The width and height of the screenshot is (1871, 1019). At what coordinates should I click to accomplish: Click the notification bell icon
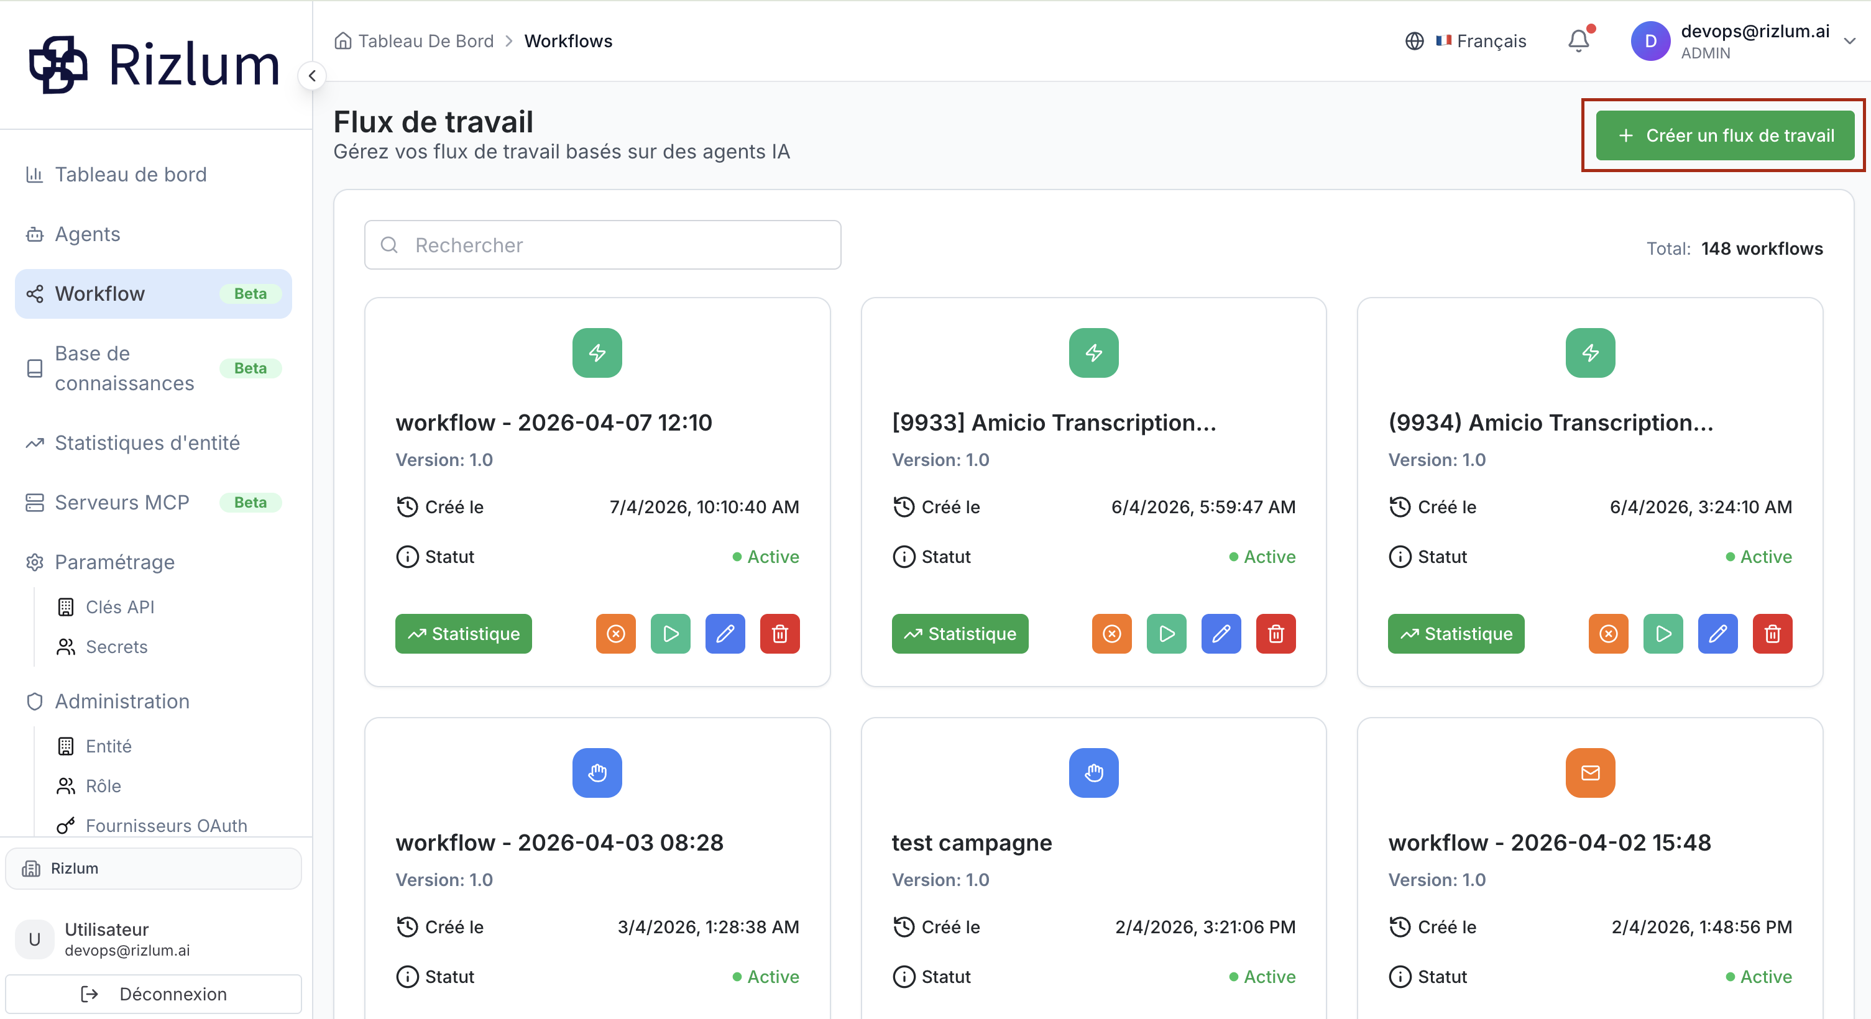point(1578,40)
